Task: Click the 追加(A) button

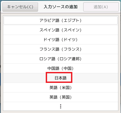Action: (x=101, y=7)
